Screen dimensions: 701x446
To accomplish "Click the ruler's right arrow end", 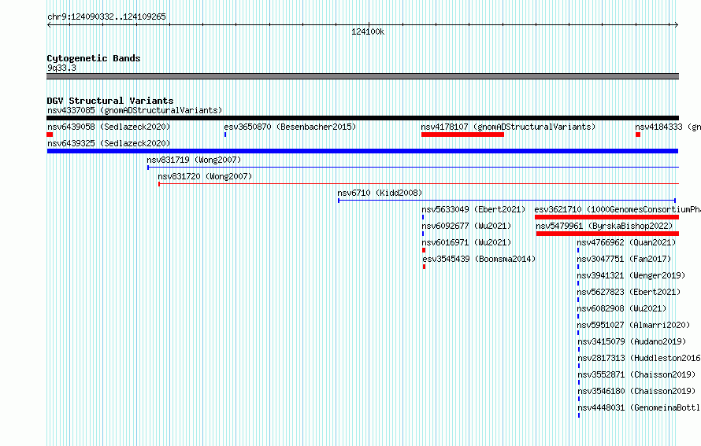I will [677, 25].
